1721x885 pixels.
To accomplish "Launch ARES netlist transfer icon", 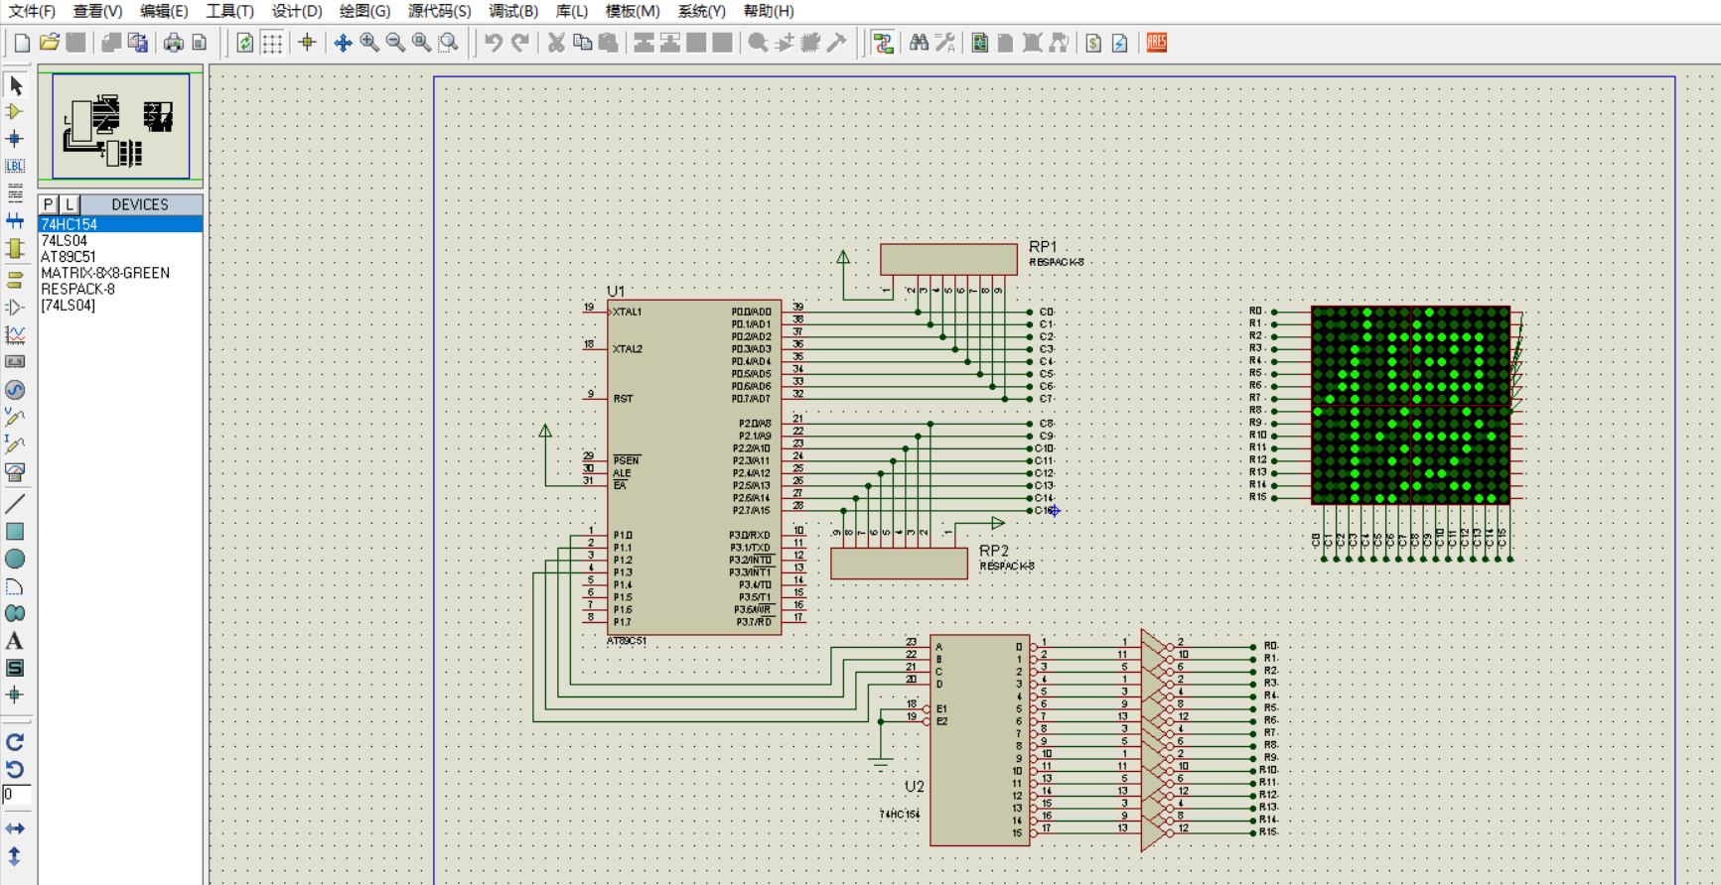I will pyautogui.click(x=1157, y=43).
